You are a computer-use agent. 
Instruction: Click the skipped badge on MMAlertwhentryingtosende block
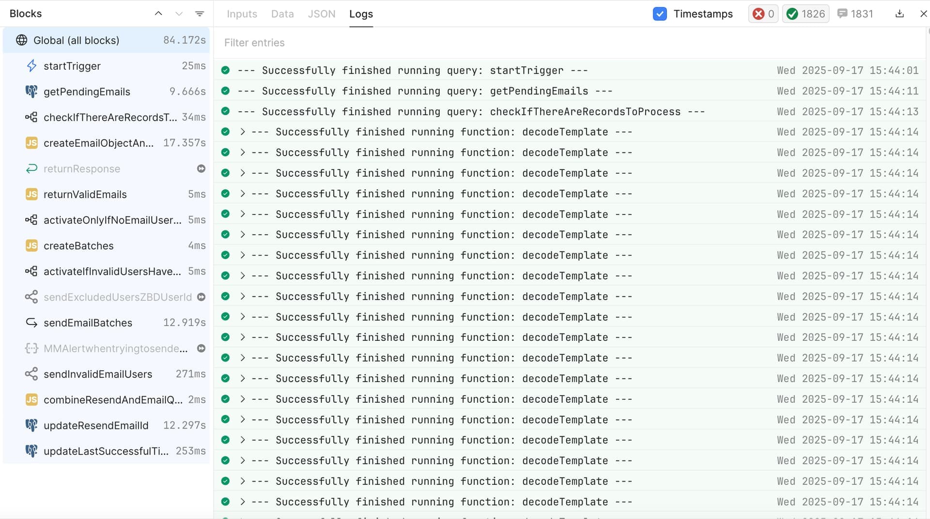point(201,348)
